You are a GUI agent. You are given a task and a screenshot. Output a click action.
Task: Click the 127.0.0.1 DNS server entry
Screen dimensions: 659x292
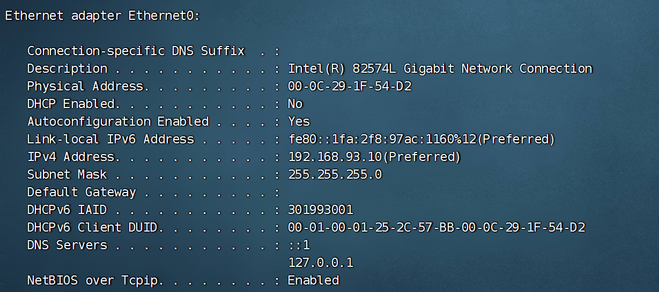click(x=321, y=263)
